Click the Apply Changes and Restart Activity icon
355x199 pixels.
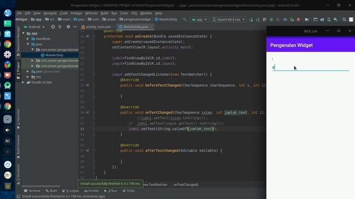(257, 20)
